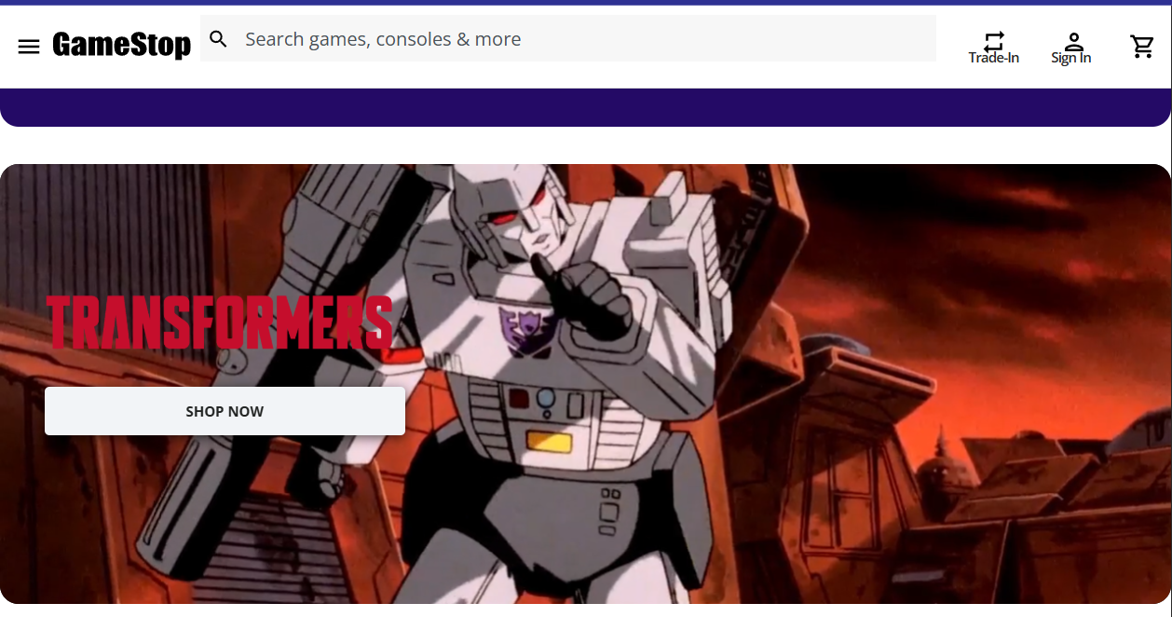Screen dimensions: 1172x617
Task: View cart contents with the cart icon
Action: pos(1143,45)
